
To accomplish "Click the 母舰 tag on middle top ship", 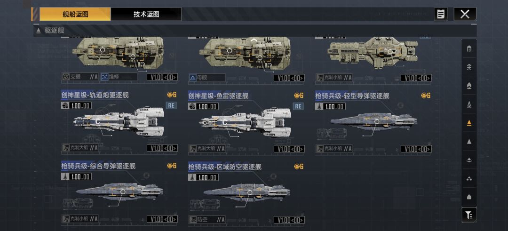I will pos(207,78).
